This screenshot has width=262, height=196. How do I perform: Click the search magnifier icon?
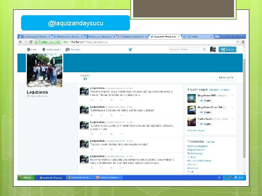click(205, 49)
